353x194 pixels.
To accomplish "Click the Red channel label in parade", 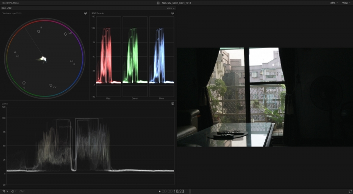I will (108, 98).
